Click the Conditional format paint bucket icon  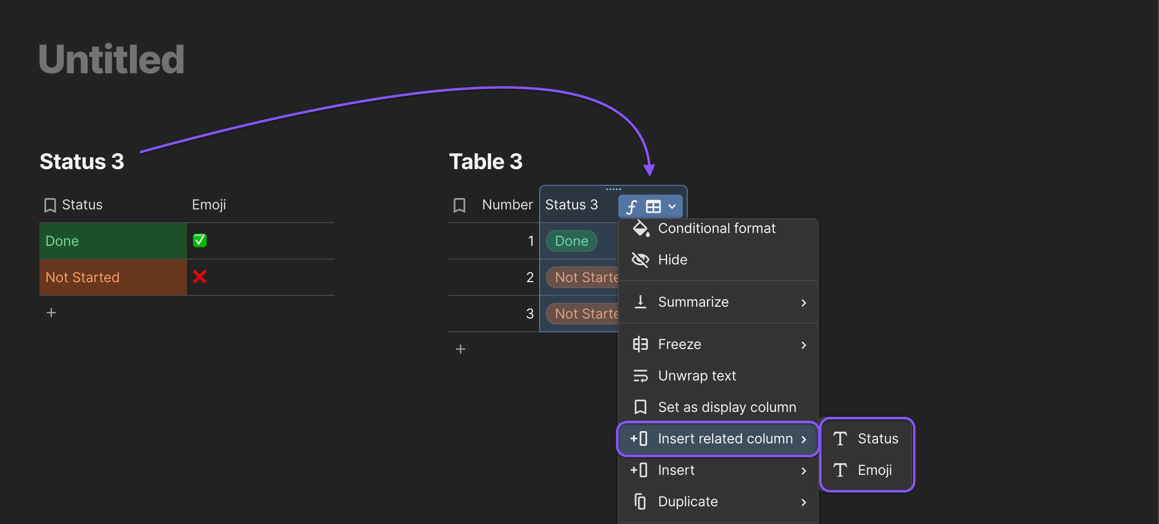640,229
